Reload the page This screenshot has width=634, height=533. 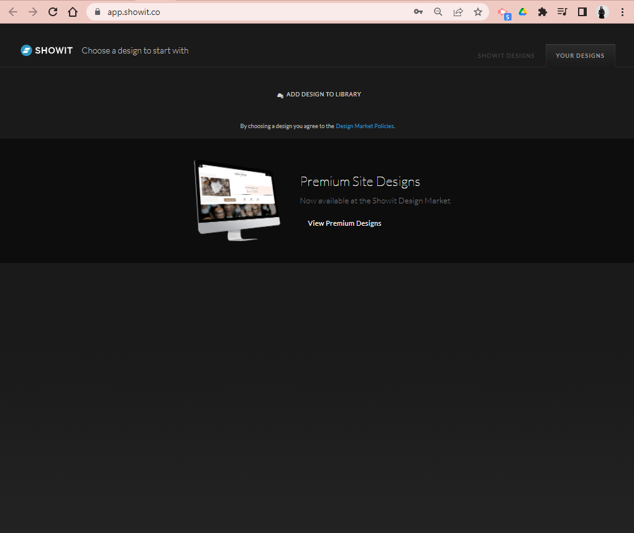pyautogui.click(x=53, y=12)
